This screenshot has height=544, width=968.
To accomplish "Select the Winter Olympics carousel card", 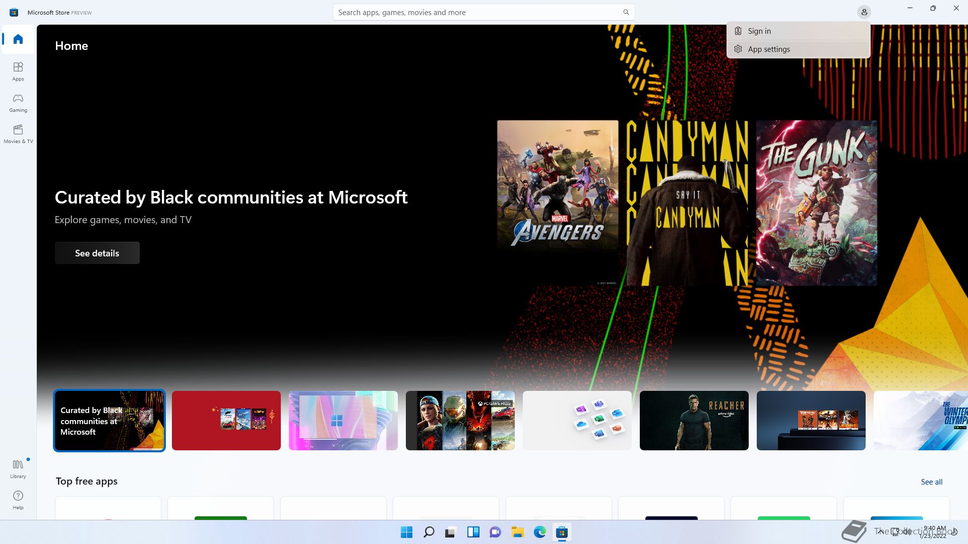I will [x=921, y=421].
